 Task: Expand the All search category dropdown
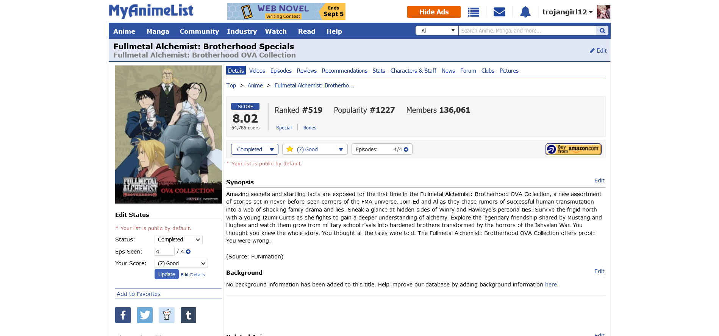pyautogui.click(x=437, y=31)
